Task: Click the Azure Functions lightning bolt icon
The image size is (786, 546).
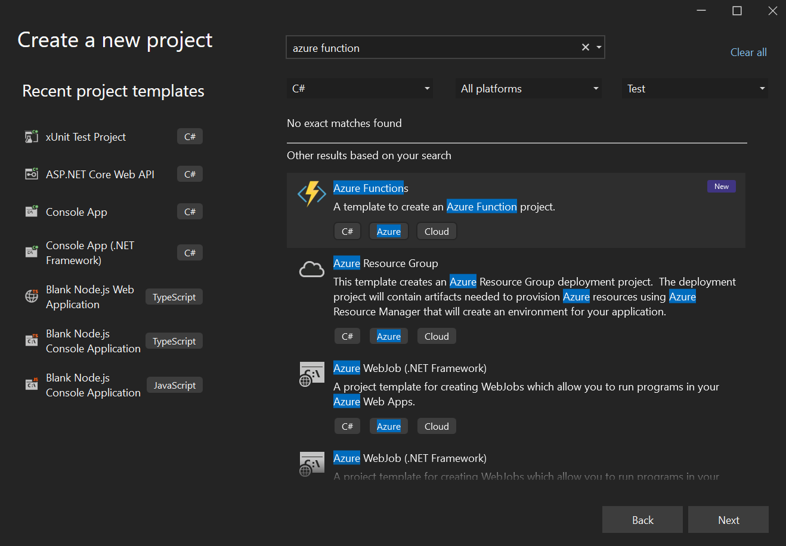Action: [312, 194]
